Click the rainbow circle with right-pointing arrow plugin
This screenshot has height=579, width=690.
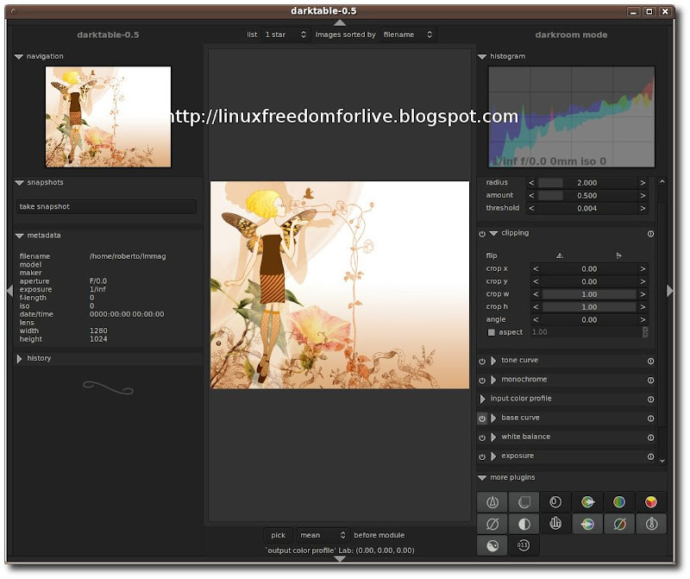pyautogui.click(x=587, y=502)
